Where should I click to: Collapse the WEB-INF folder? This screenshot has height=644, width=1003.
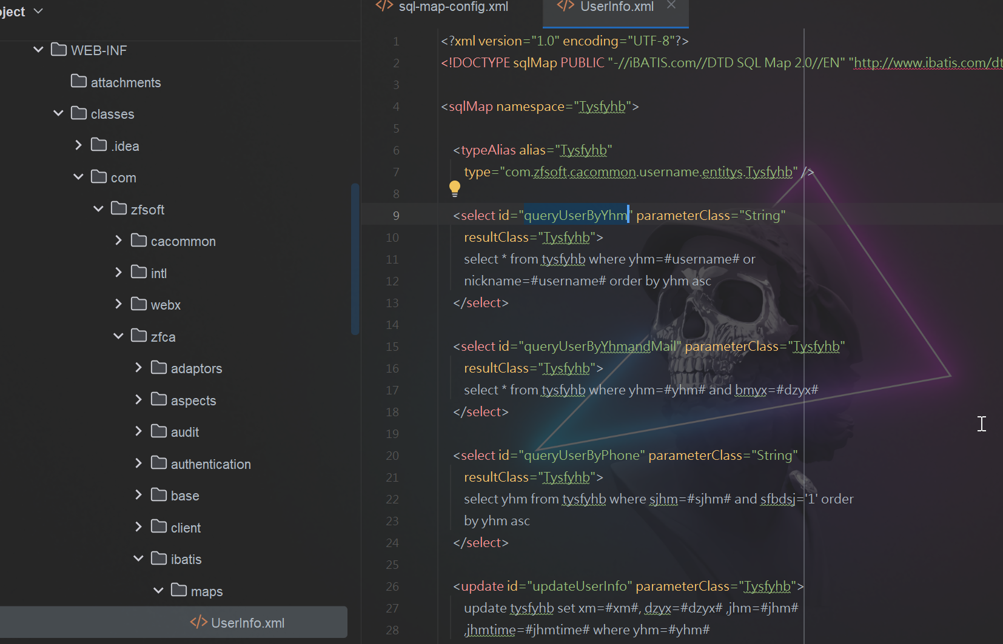click(38, 50)
